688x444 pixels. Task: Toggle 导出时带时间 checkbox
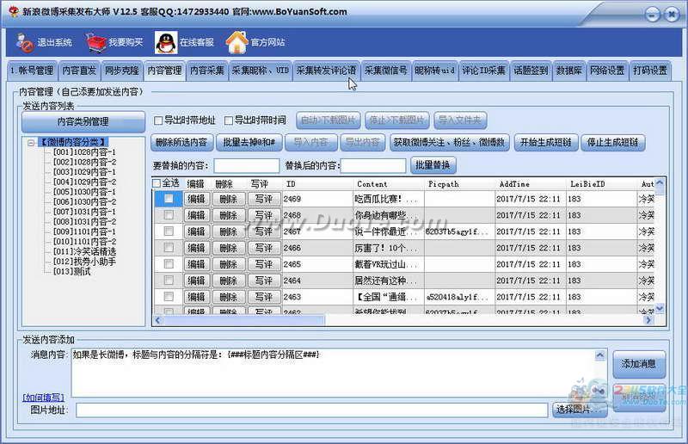(x=229, y=120)
